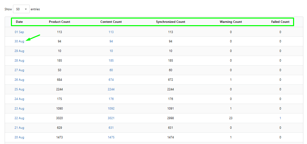Select Synchronized Count 1474 in 20 Aug row
This screenshot has width=307, height=144.
[x=170, y=137]
